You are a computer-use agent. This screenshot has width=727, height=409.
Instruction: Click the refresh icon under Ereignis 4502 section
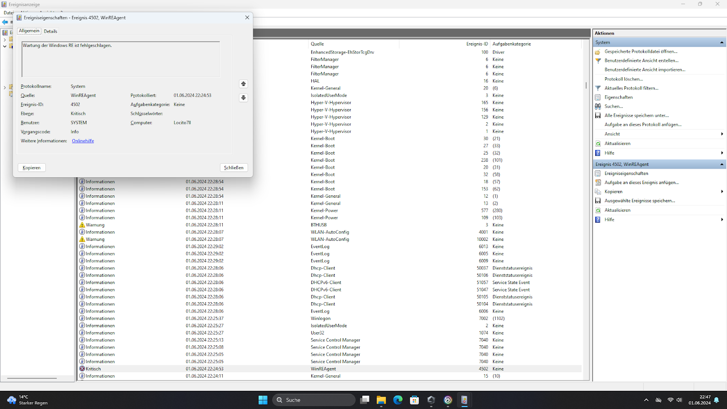[x=598, y=210]
